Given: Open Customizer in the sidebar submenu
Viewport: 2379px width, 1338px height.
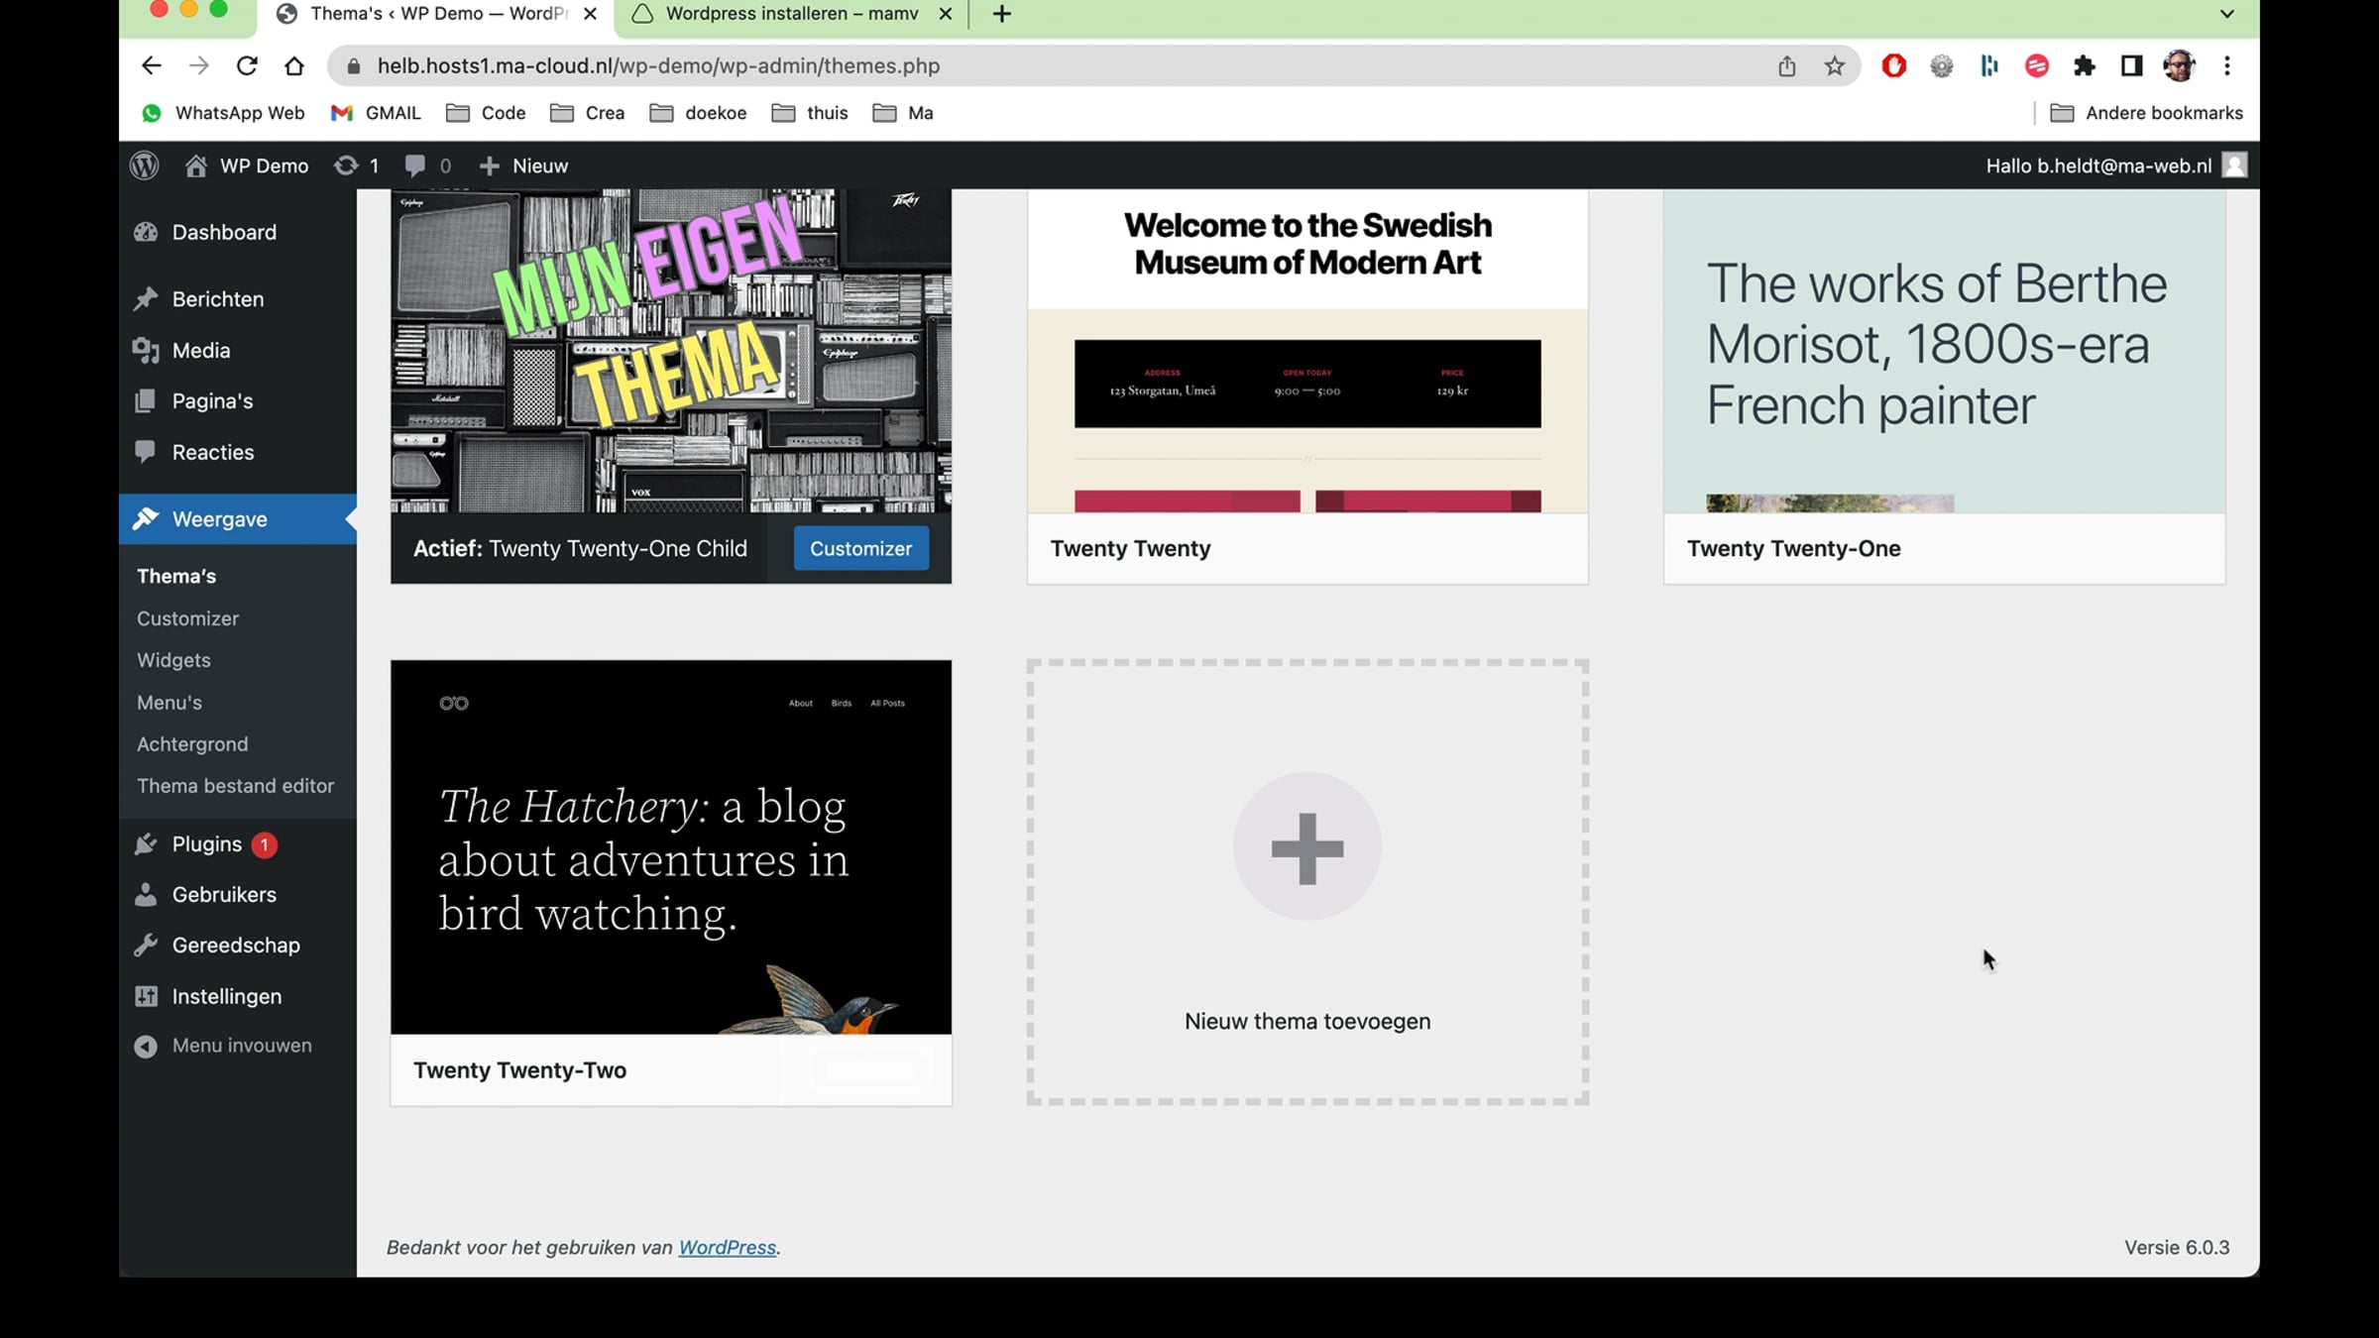Looking at the screenshot, I should click(x=187, y=618).
